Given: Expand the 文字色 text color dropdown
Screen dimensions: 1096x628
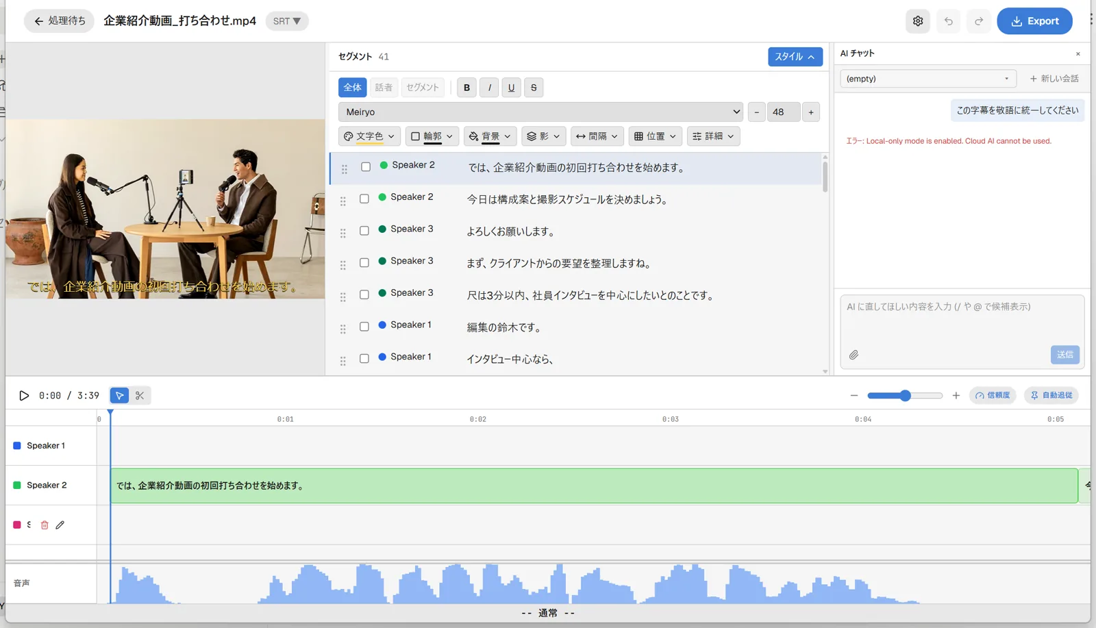Looking at the screenshot, I should [369, 136].
